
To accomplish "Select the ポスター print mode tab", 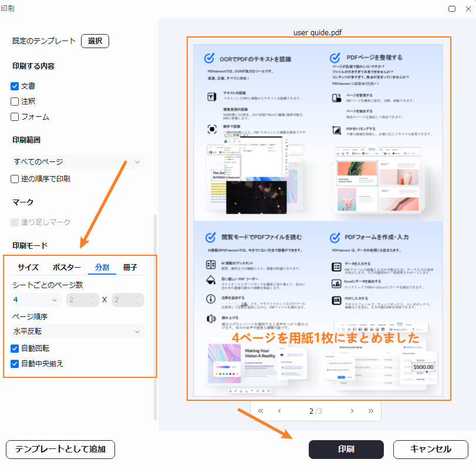I will pyautogui.click(x=65, y=267).
